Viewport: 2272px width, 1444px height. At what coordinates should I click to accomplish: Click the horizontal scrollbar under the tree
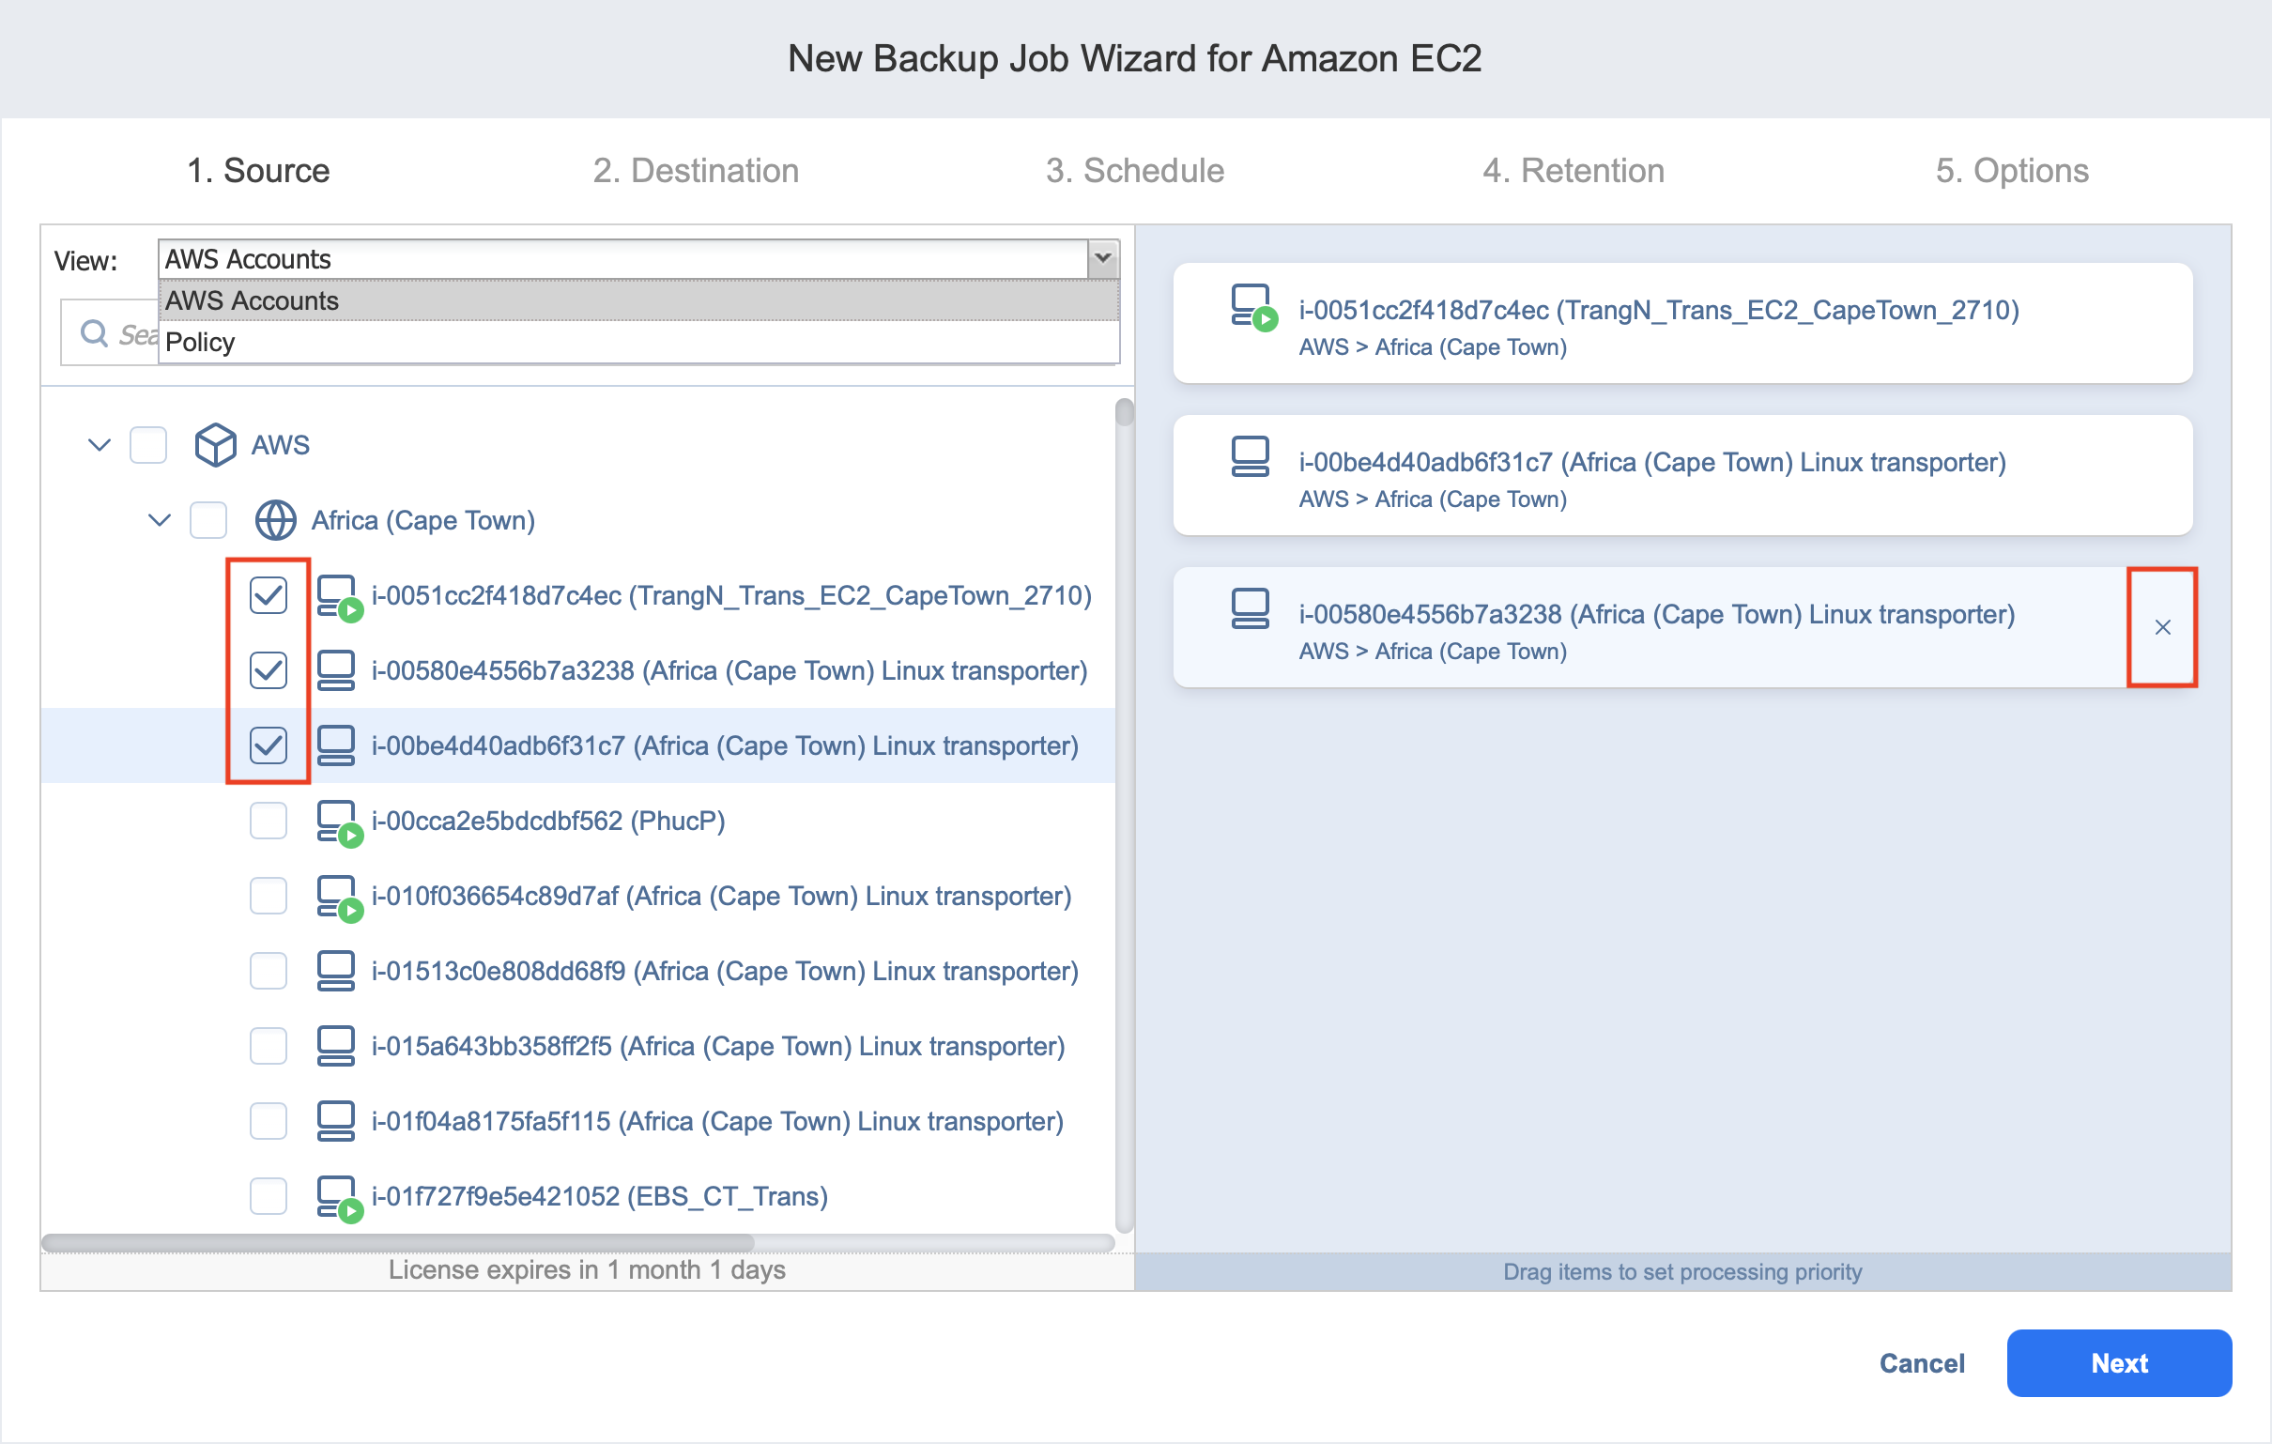pyautogui.click(x=398, y=1242)
